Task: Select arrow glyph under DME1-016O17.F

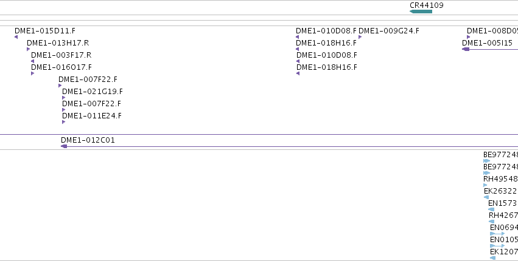Action: pyautogui.click(x=33, y=73)
